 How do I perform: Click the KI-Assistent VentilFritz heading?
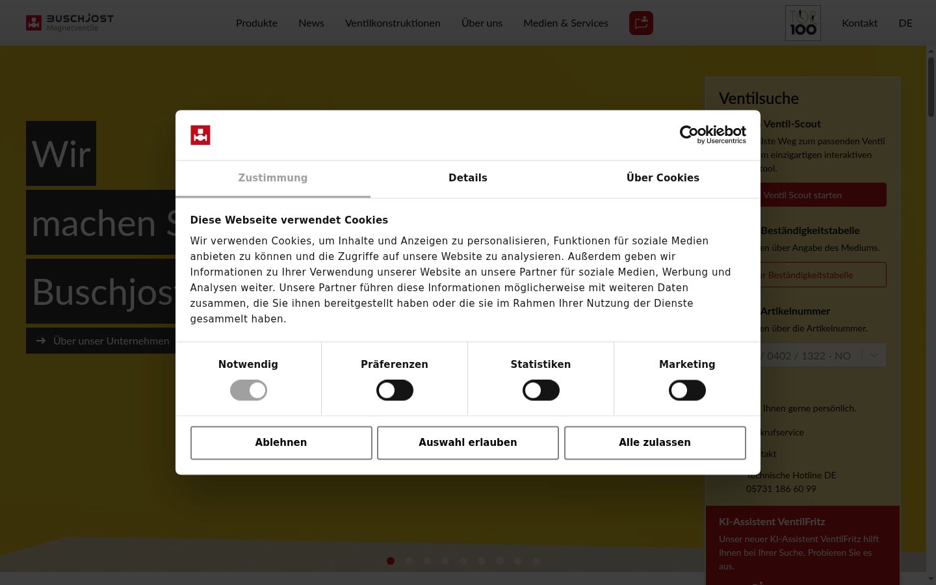click(x=772, y=521)
